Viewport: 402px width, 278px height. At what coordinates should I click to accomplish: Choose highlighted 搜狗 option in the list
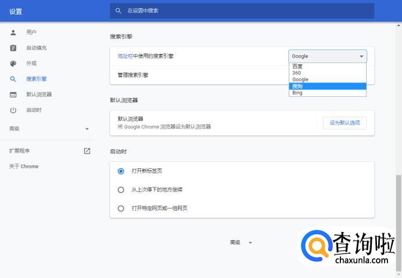coord(328,86)
